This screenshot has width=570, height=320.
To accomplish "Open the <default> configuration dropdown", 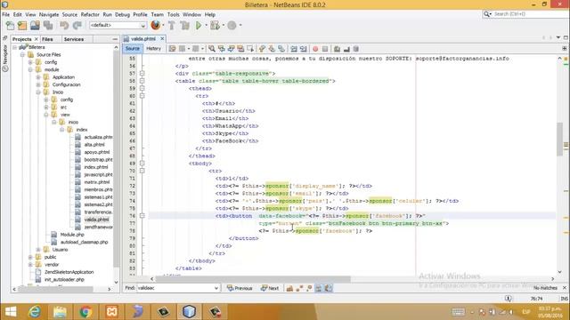I will coord(118,25).
